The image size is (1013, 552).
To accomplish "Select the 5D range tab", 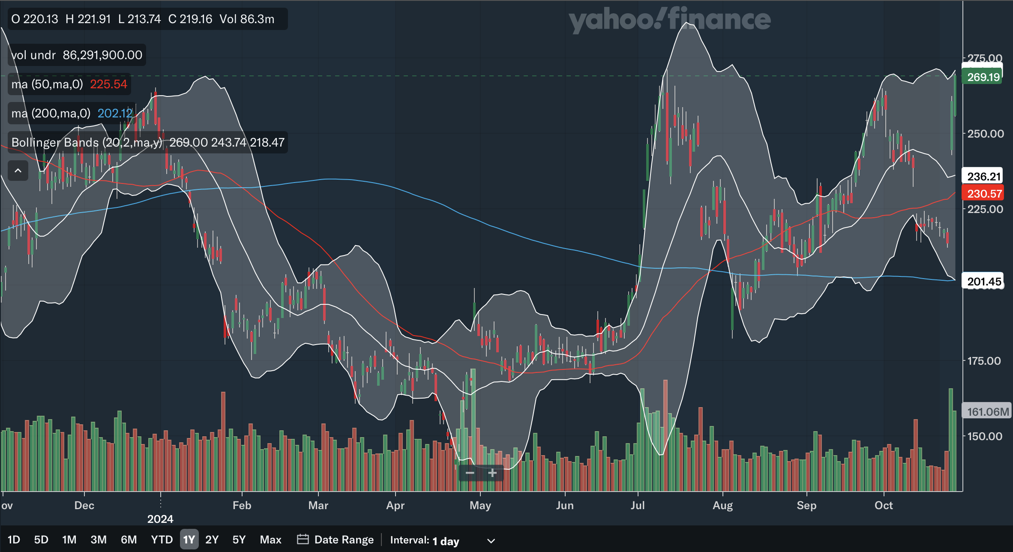I will 41,540.
